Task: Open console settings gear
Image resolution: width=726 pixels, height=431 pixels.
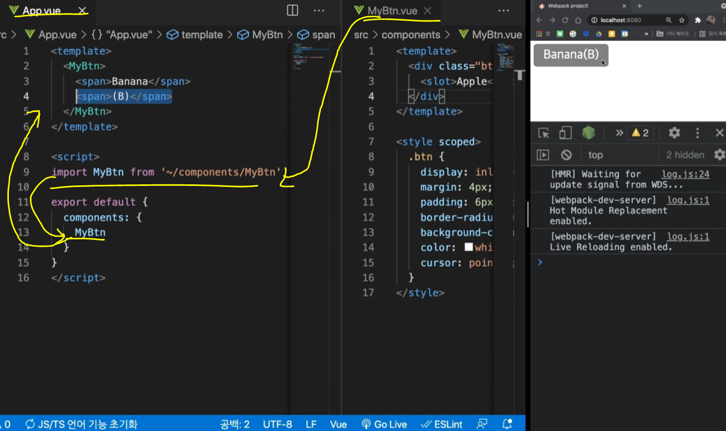Action: (719, 155)
